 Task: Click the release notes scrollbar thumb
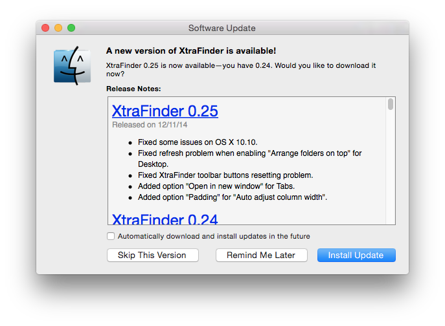[x=391, y=104]
